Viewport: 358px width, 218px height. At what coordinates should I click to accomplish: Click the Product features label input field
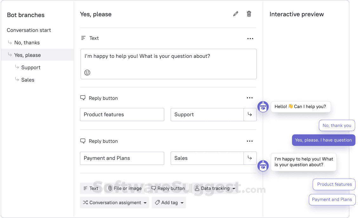tap(122, 115)
